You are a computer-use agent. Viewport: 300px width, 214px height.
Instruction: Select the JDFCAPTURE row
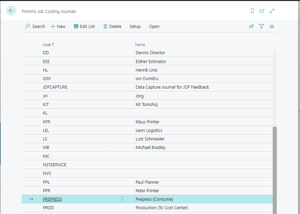point(55,87)
